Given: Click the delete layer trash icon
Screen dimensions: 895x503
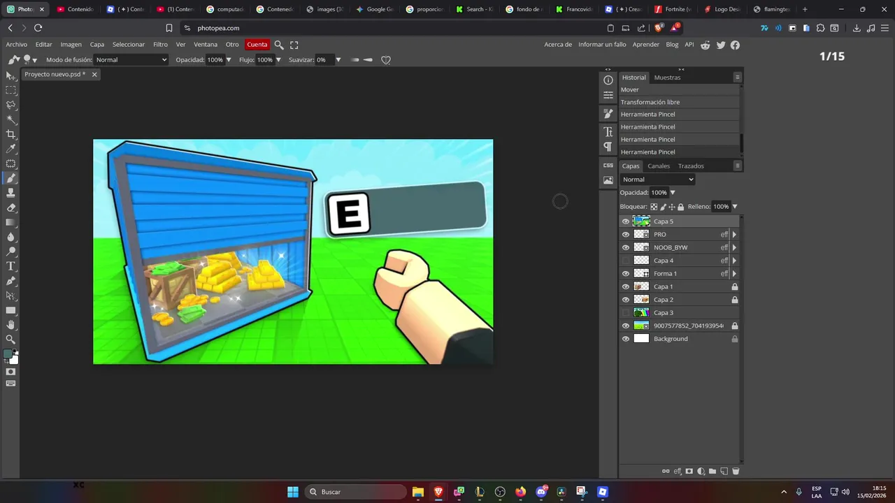Looking at the screenshot, I should point(736,472).
